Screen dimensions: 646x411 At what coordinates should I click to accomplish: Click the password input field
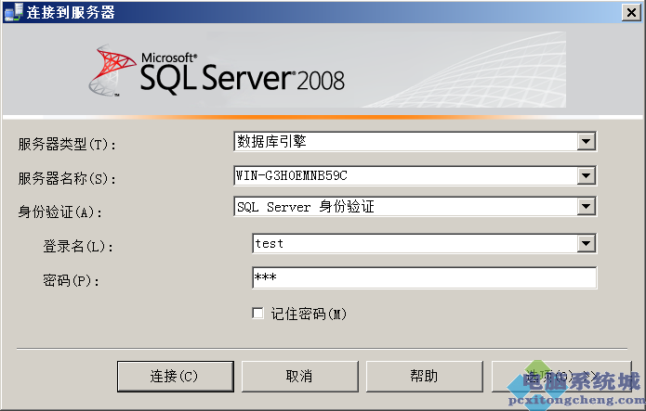pos(425,277)
